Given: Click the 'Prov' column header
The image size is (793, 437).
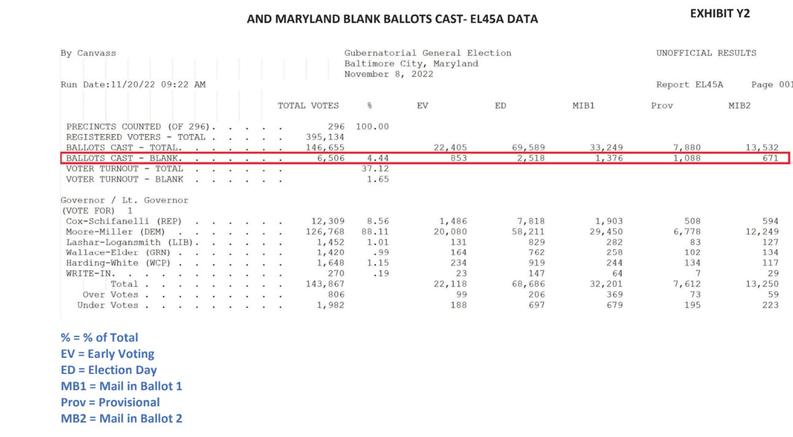Looking at the screenshot, I should click(662, 105).
